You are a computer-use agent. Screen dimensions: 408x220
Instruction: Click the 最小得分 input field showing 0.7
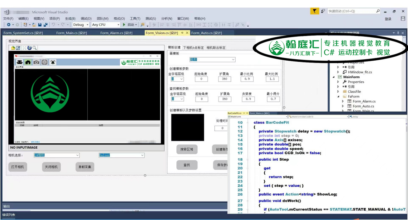click(x=272, y=99)
